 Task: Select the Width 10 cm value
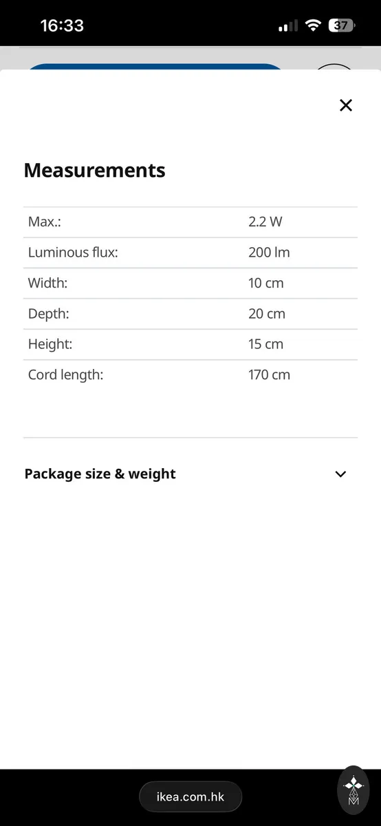[265, 283]
